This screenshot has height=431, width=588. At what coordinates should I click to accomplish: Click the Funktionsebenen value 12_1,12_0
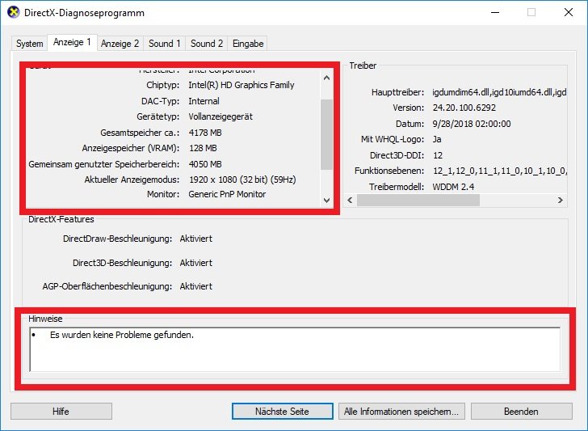499,171
